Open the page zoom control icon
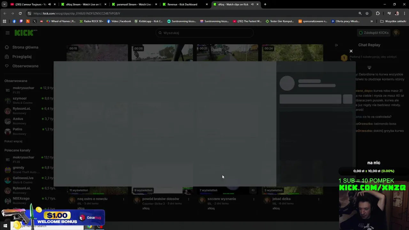This screenshot has height=230, width=409. (360, 13)
